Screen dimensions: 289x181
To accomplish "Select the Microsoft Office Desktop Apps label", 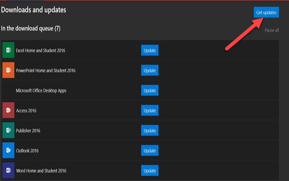I will (x=41, y=91).
